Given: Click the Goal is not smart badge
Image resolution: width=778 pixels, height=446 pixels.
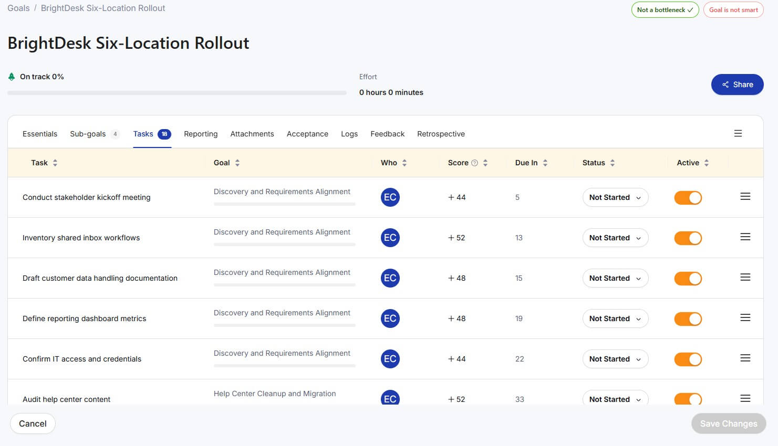Looking at the screenshot, I should pyautogui.click(x=733, y=10).
